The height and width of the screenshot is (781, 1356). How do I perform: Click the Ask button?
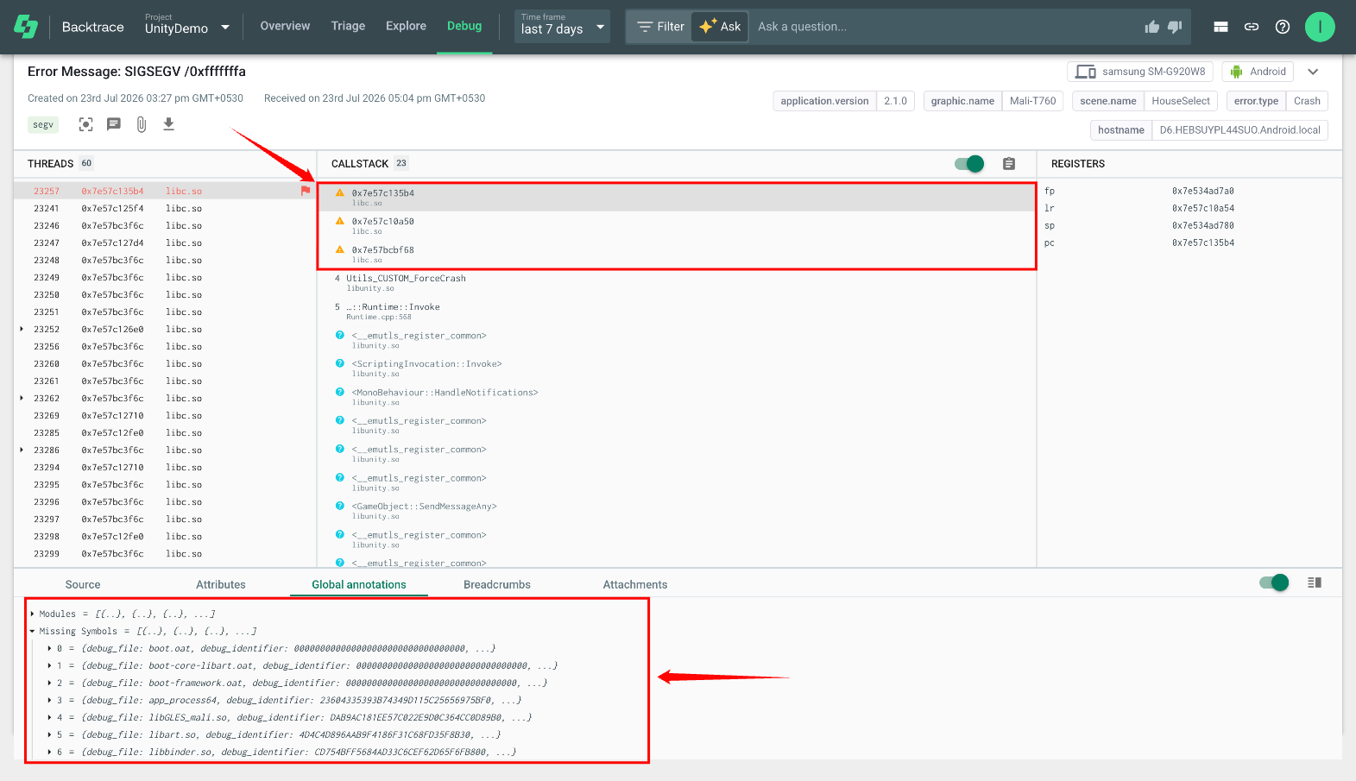tap(720, 27)
